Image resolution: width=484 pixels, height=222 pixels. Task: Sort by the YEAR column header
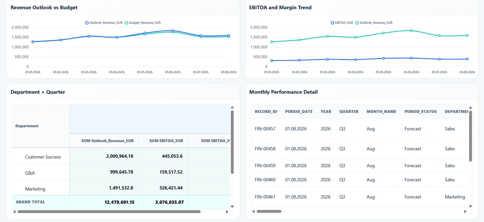pyautogui.click(x=326, y=112)
